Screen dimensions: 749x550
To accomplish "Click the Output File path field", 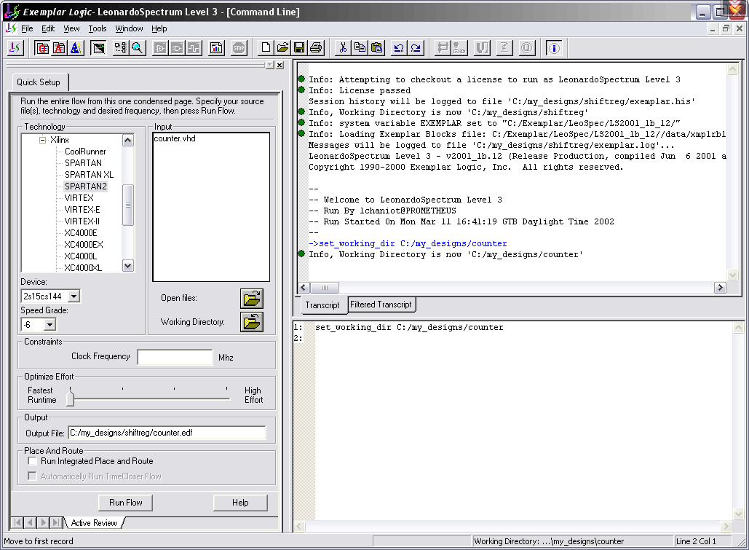I will (167, 433).
